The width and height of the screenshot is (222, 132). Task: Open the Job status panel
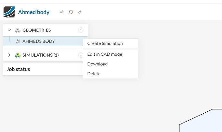(18, 69)
